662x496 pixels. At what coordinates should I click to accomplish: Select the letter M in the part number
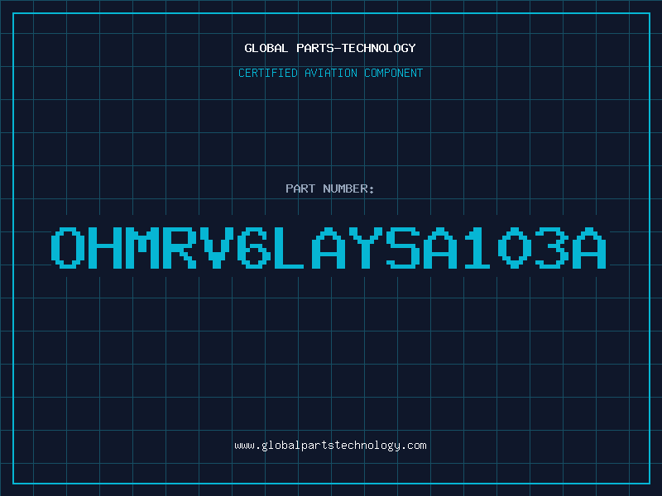[142, 248]
